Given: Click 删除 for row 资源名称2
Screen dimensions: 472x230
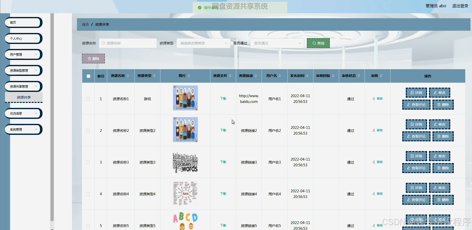Looking at the screenshot, I should [x=443, y=136].
